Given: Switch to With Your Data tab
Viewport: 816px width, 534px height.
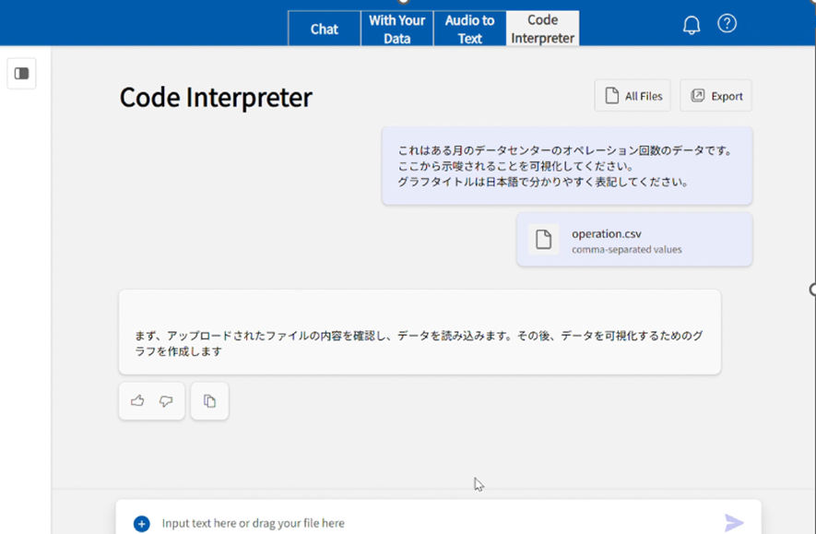Looking at the screenshot, I should pos(397,29).
